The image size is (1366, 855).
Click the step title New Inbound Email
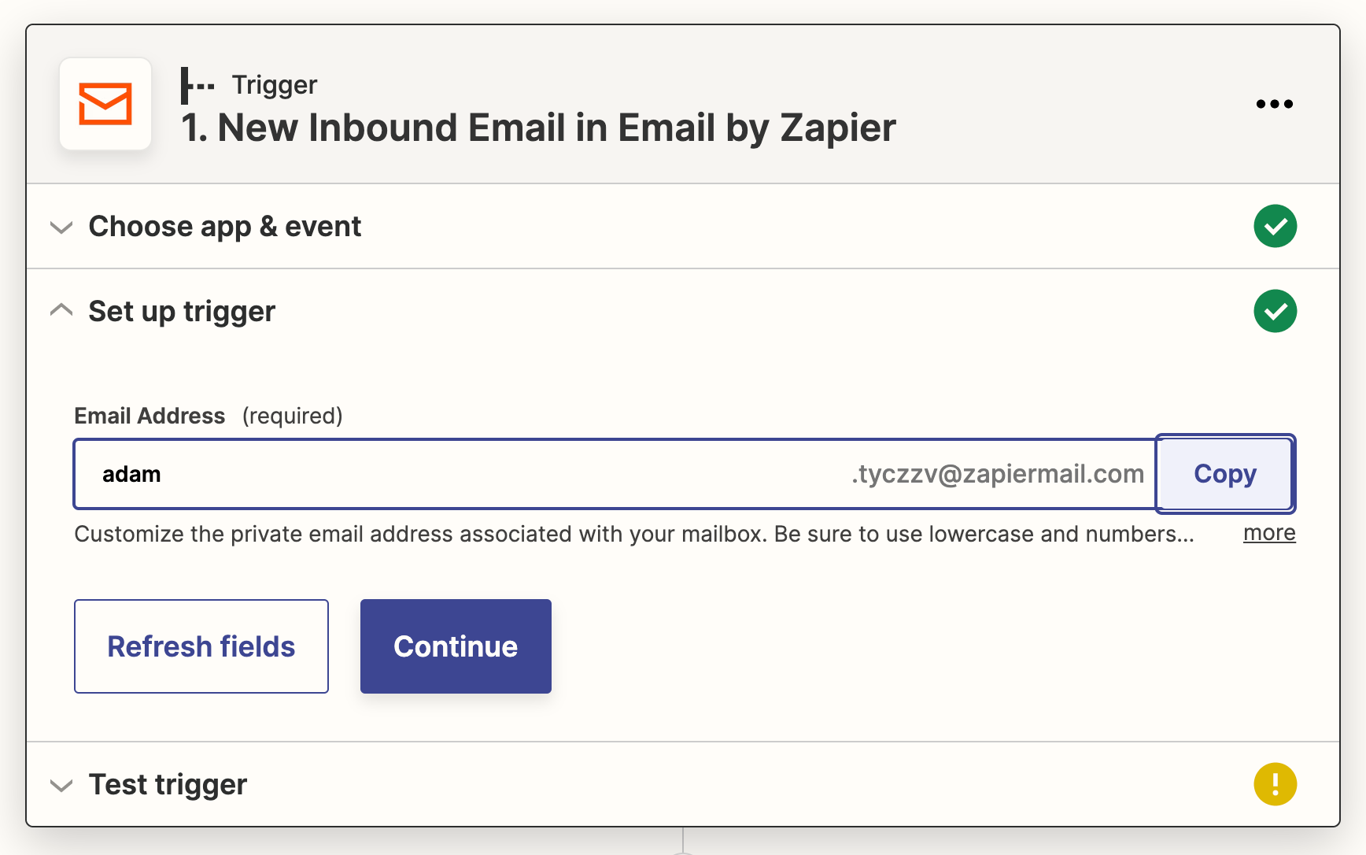coord(538,128)
